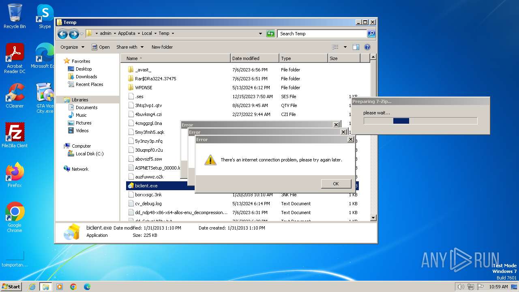Select Desktop in Favorites
Screen dimensions: 519x292
pos(80,69)
